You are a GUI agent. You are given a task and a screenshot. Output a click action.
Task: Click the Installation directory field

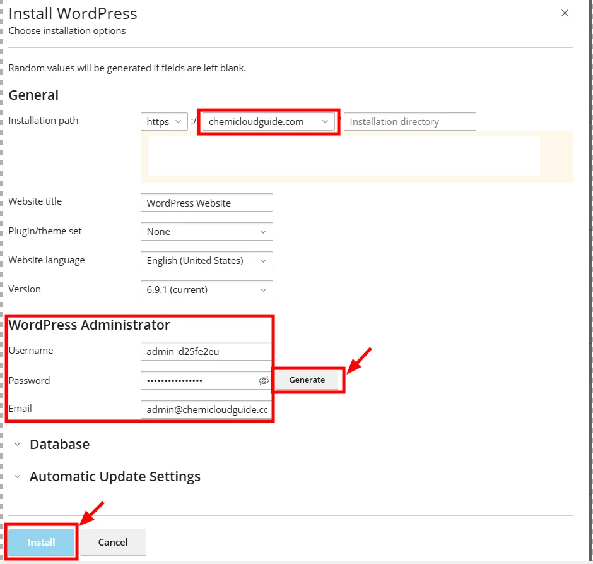click(x=409, y=122)
